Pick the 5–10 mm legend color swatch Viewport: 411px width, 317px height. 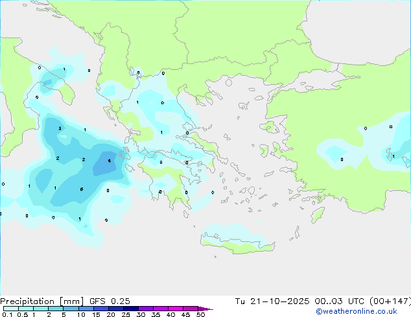pyautogui.click(x=71, y=309)
